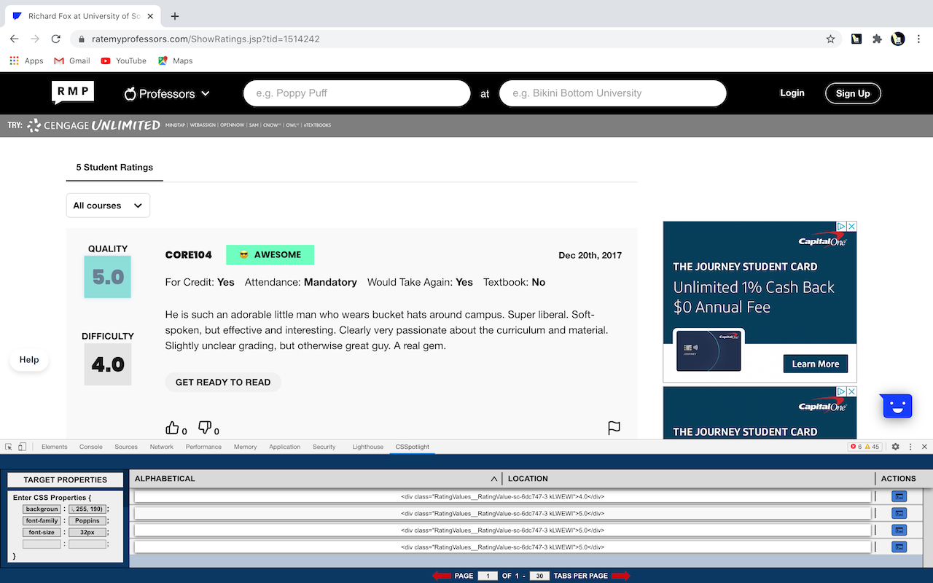Open the Gmail bookmark
The image size is (933, 583).
pyautogui.click(x=72, y=60)
